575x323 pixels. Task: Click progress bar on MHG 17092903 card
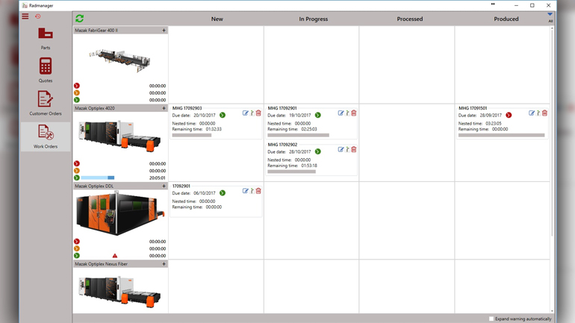click(192, 135)
